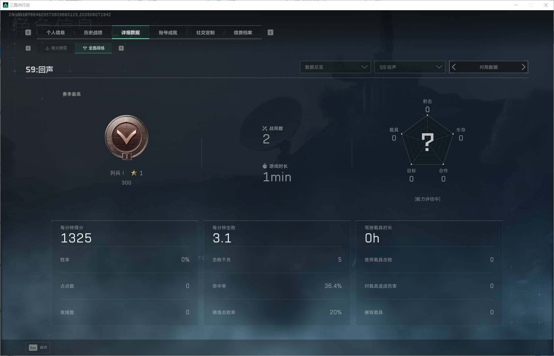Click the 精准击败率 row
Screen dimensions: 554x356
277,312
